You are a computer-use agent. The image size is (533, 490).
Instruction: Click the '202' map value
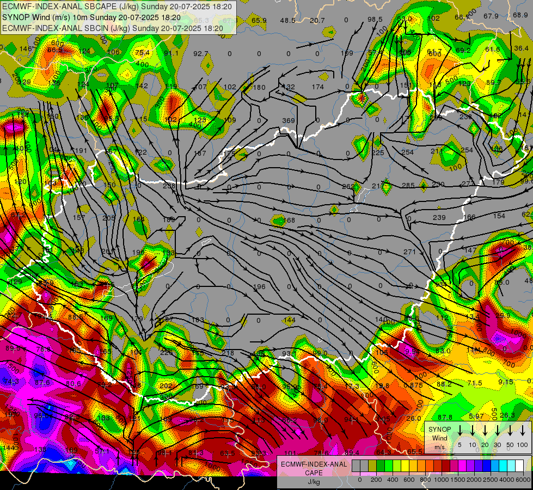click(166, 386)
